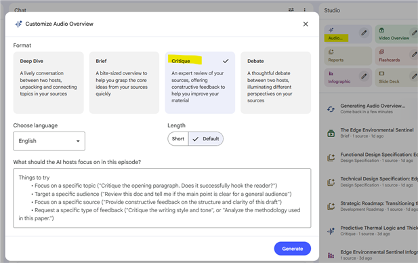Viewport: 418px width, 263px height.
Task: Edit the Audio Overview tile pencil icon
Action: point(364,33)
